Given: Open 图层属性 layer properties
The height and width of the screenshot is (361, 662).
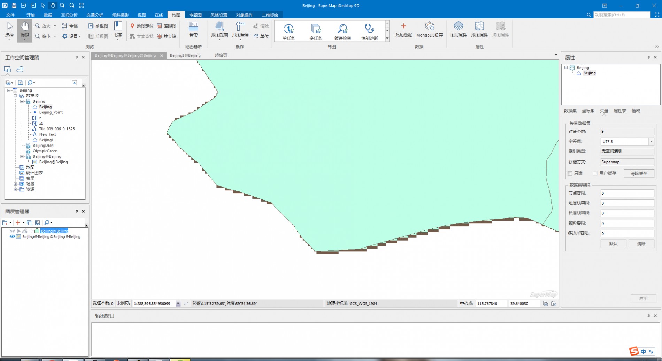Looking at the screenshot, I should pos(459,30).
